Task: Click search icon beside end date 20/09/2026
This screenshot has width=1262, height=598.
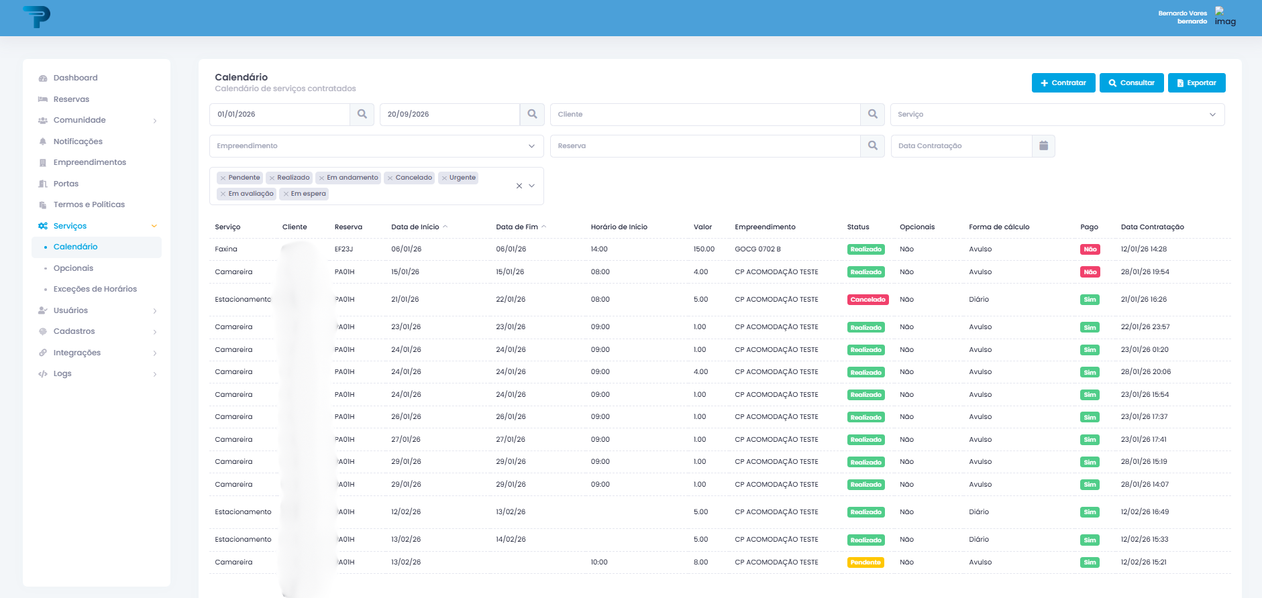Action: (532, 114)
